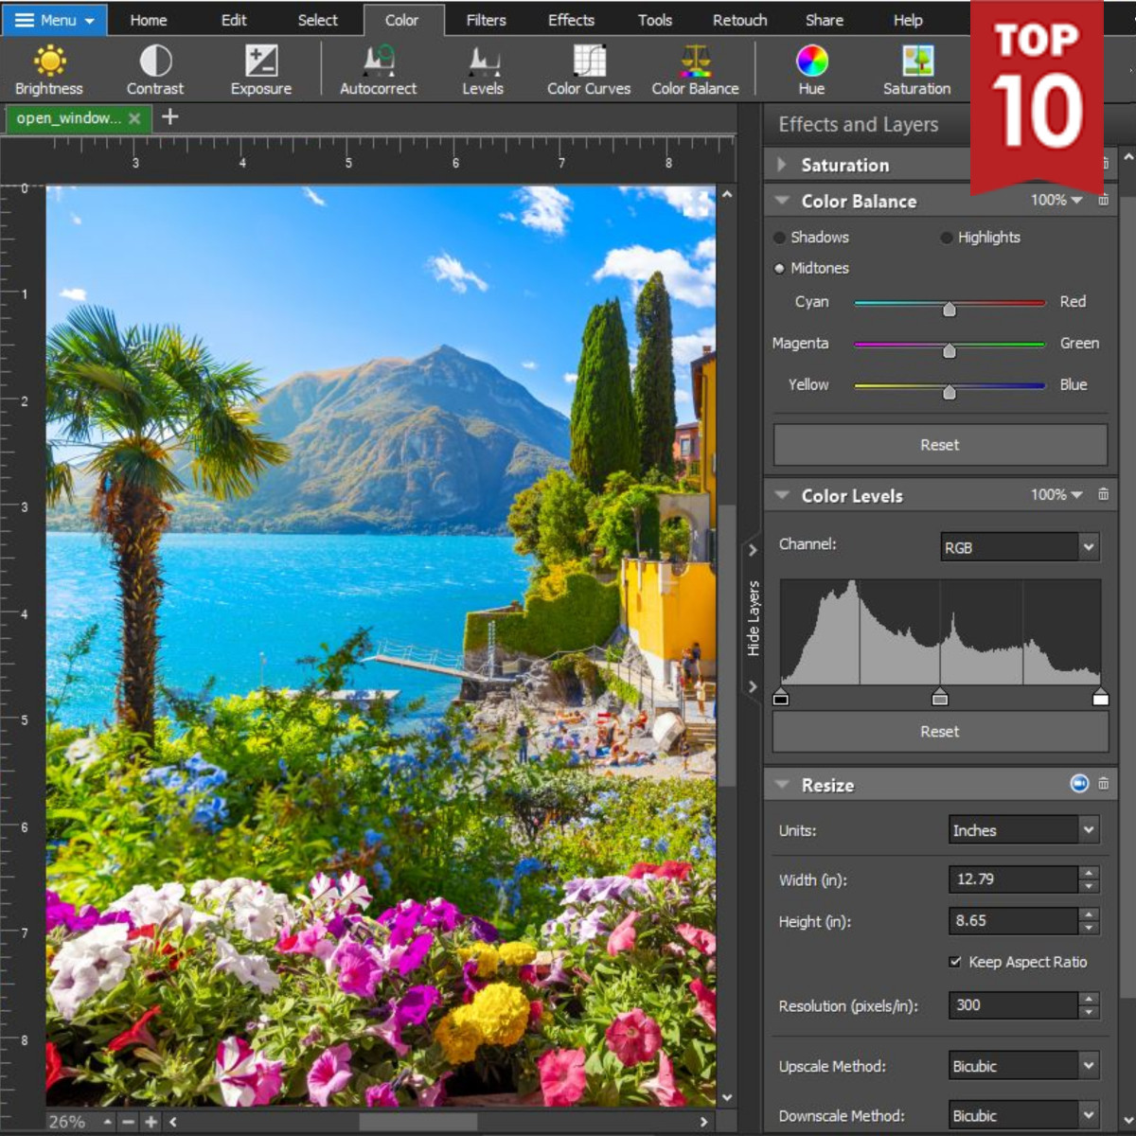Click the Yellow-Blue slider handle
Image resolution: width=1136 pixels, height=1136 pixels.
point(950,392)
